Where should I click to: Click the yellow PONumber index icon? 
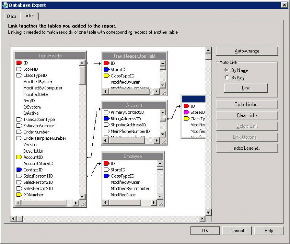(x=19, y=195)
